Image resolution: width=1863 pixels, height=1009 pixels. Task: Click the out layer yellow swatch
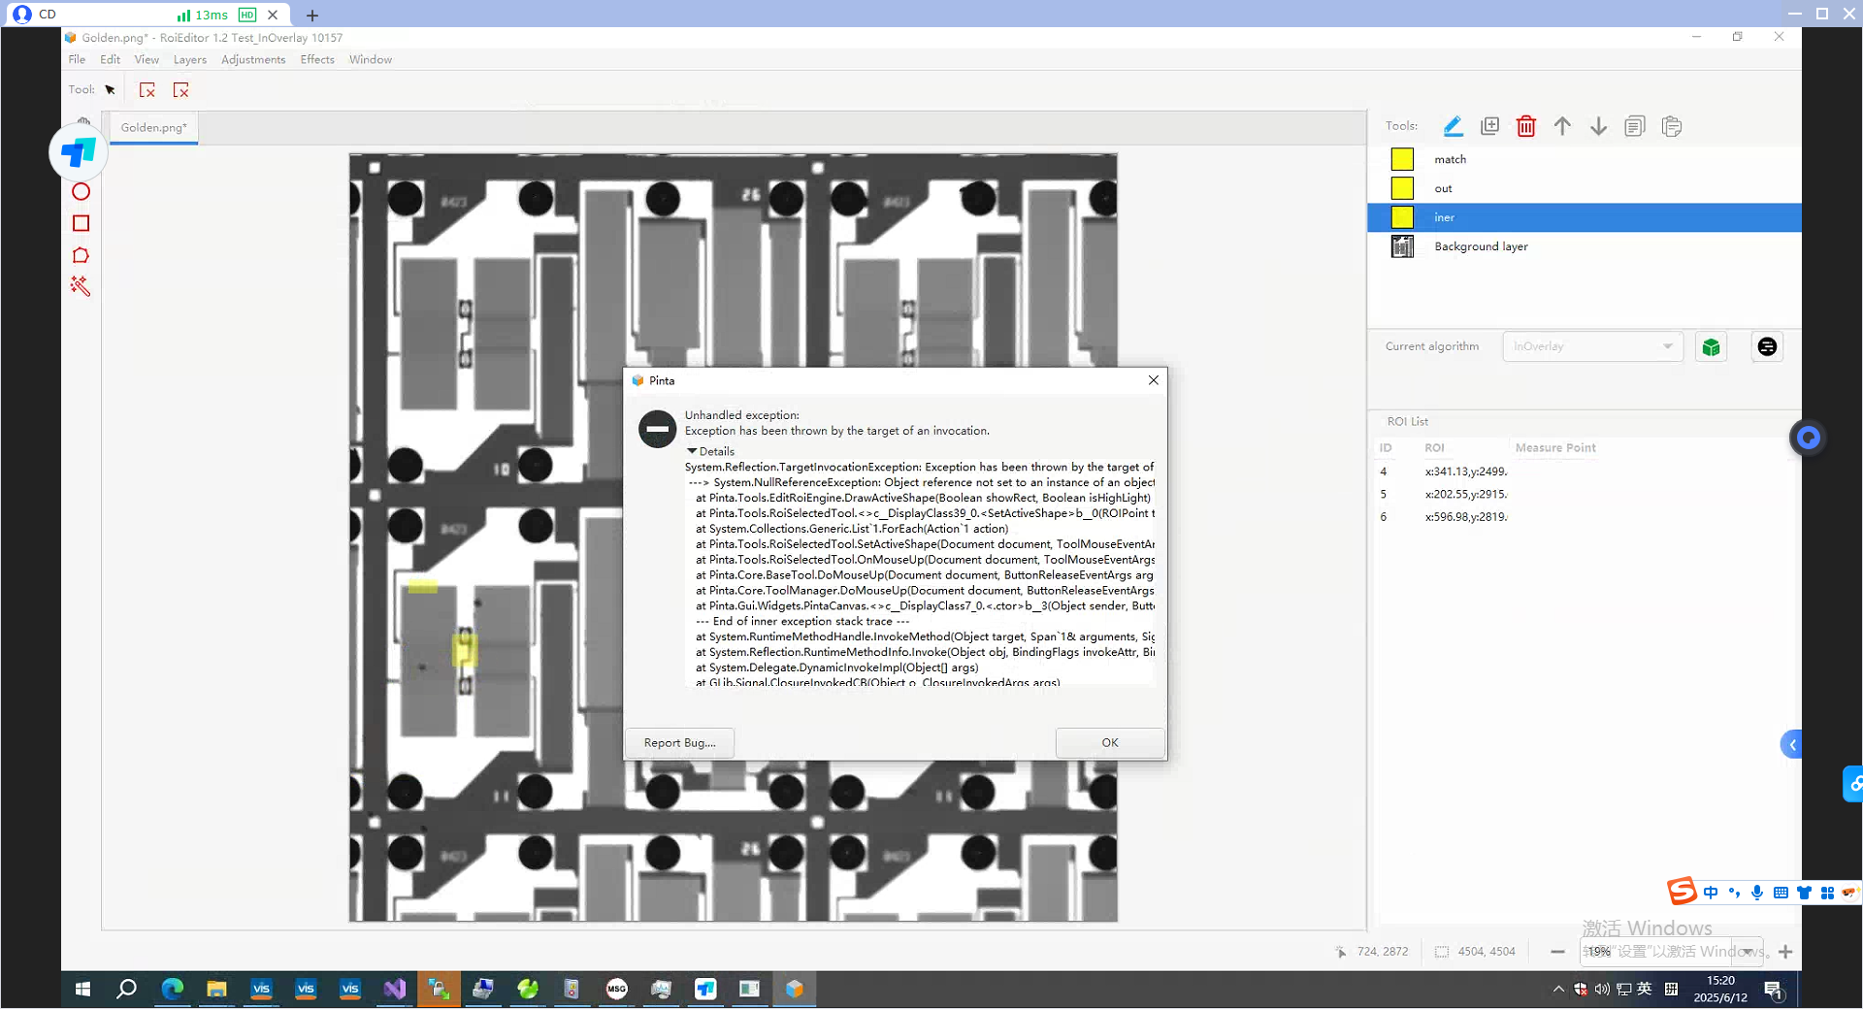tap(1402, 188)
